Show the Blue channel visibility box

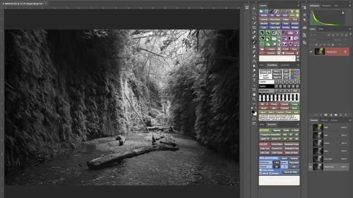311,151
